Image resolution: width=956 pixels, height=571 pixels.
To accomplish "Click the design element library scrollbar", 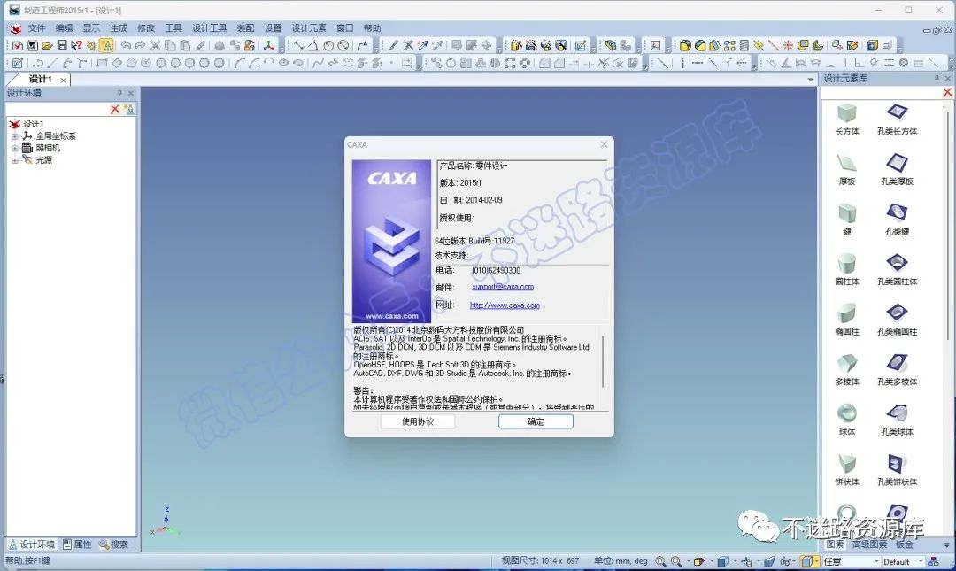I will (x=948, y=226).
